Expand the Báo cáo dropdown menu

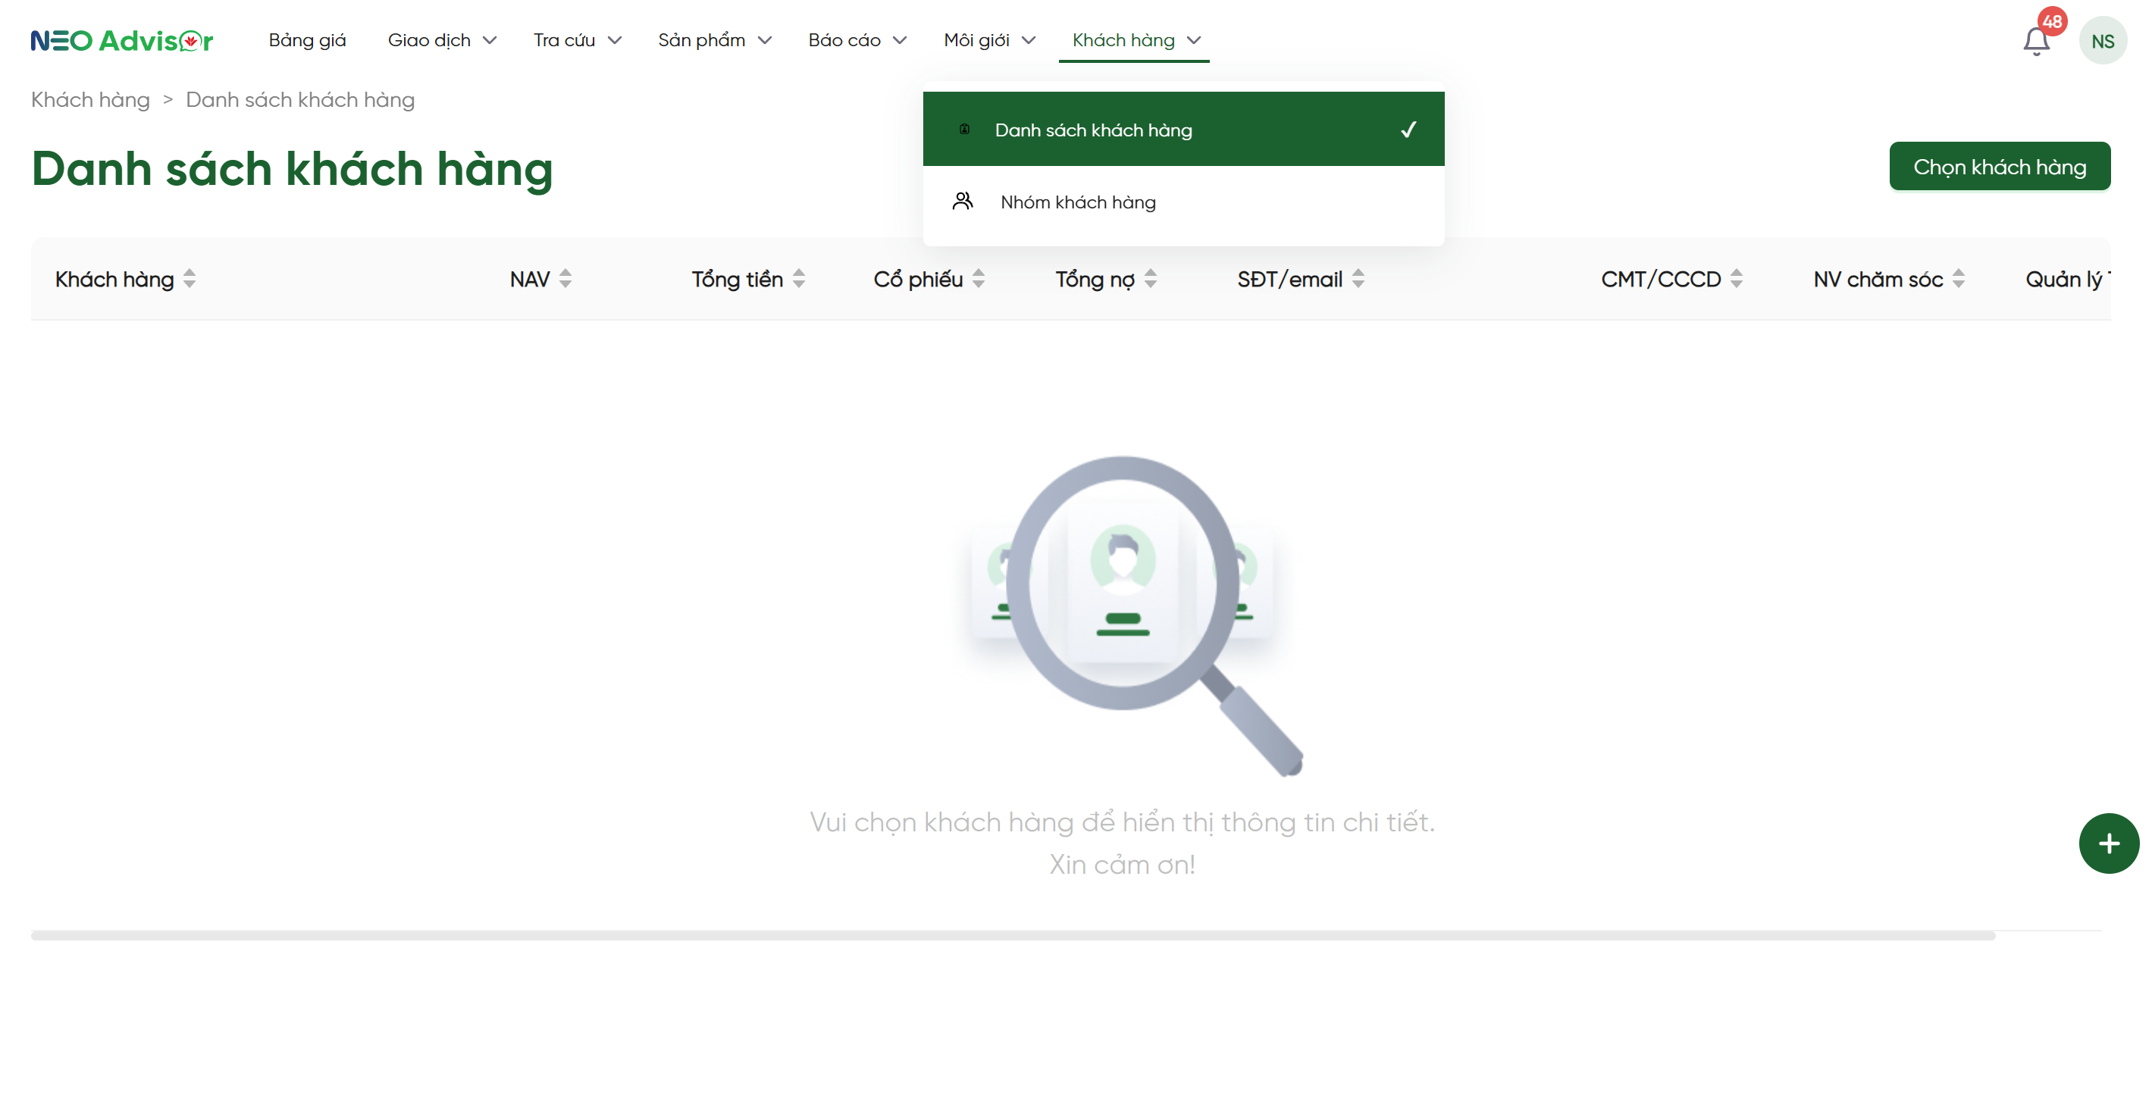[x=857, y=40]
